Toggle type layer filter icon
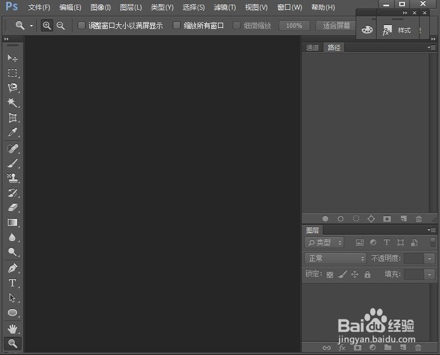 386,242
